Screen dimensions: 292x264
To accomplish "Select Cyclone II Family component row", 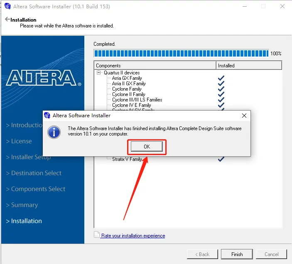I will coord(128,94).
